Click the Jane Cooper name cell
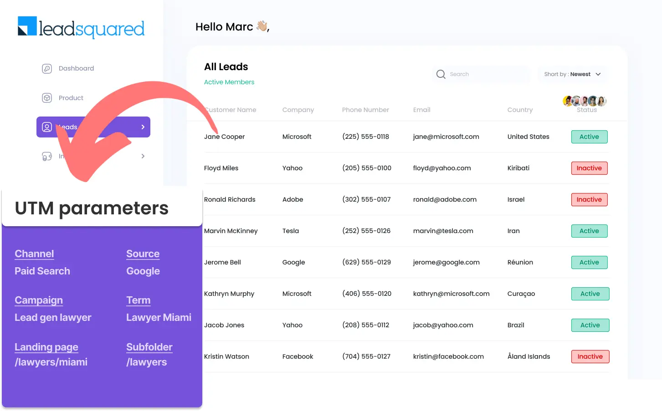The image size is (662, 411). point(224,137)
